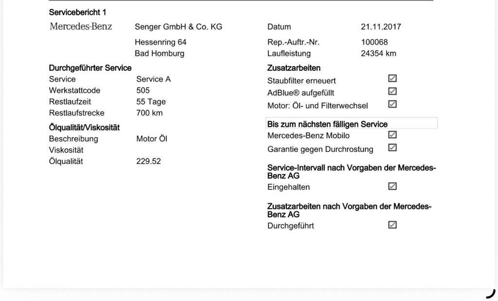Screen dimensions: 498x301
Task: Click the Servicebericht 1 heading
Action: 77,12
